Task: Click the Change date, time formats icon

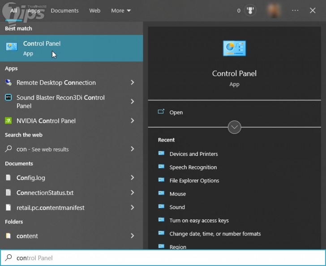Action: tap(161, 233)
